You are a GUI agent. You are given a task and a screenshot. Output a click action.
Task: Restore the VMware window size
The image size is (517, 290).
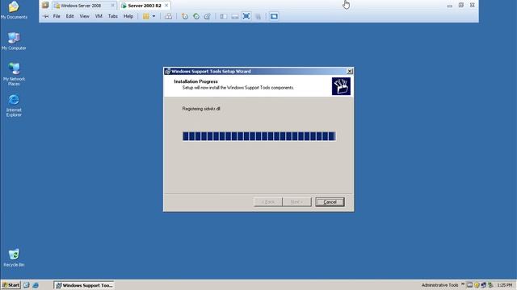click(461, 6)
